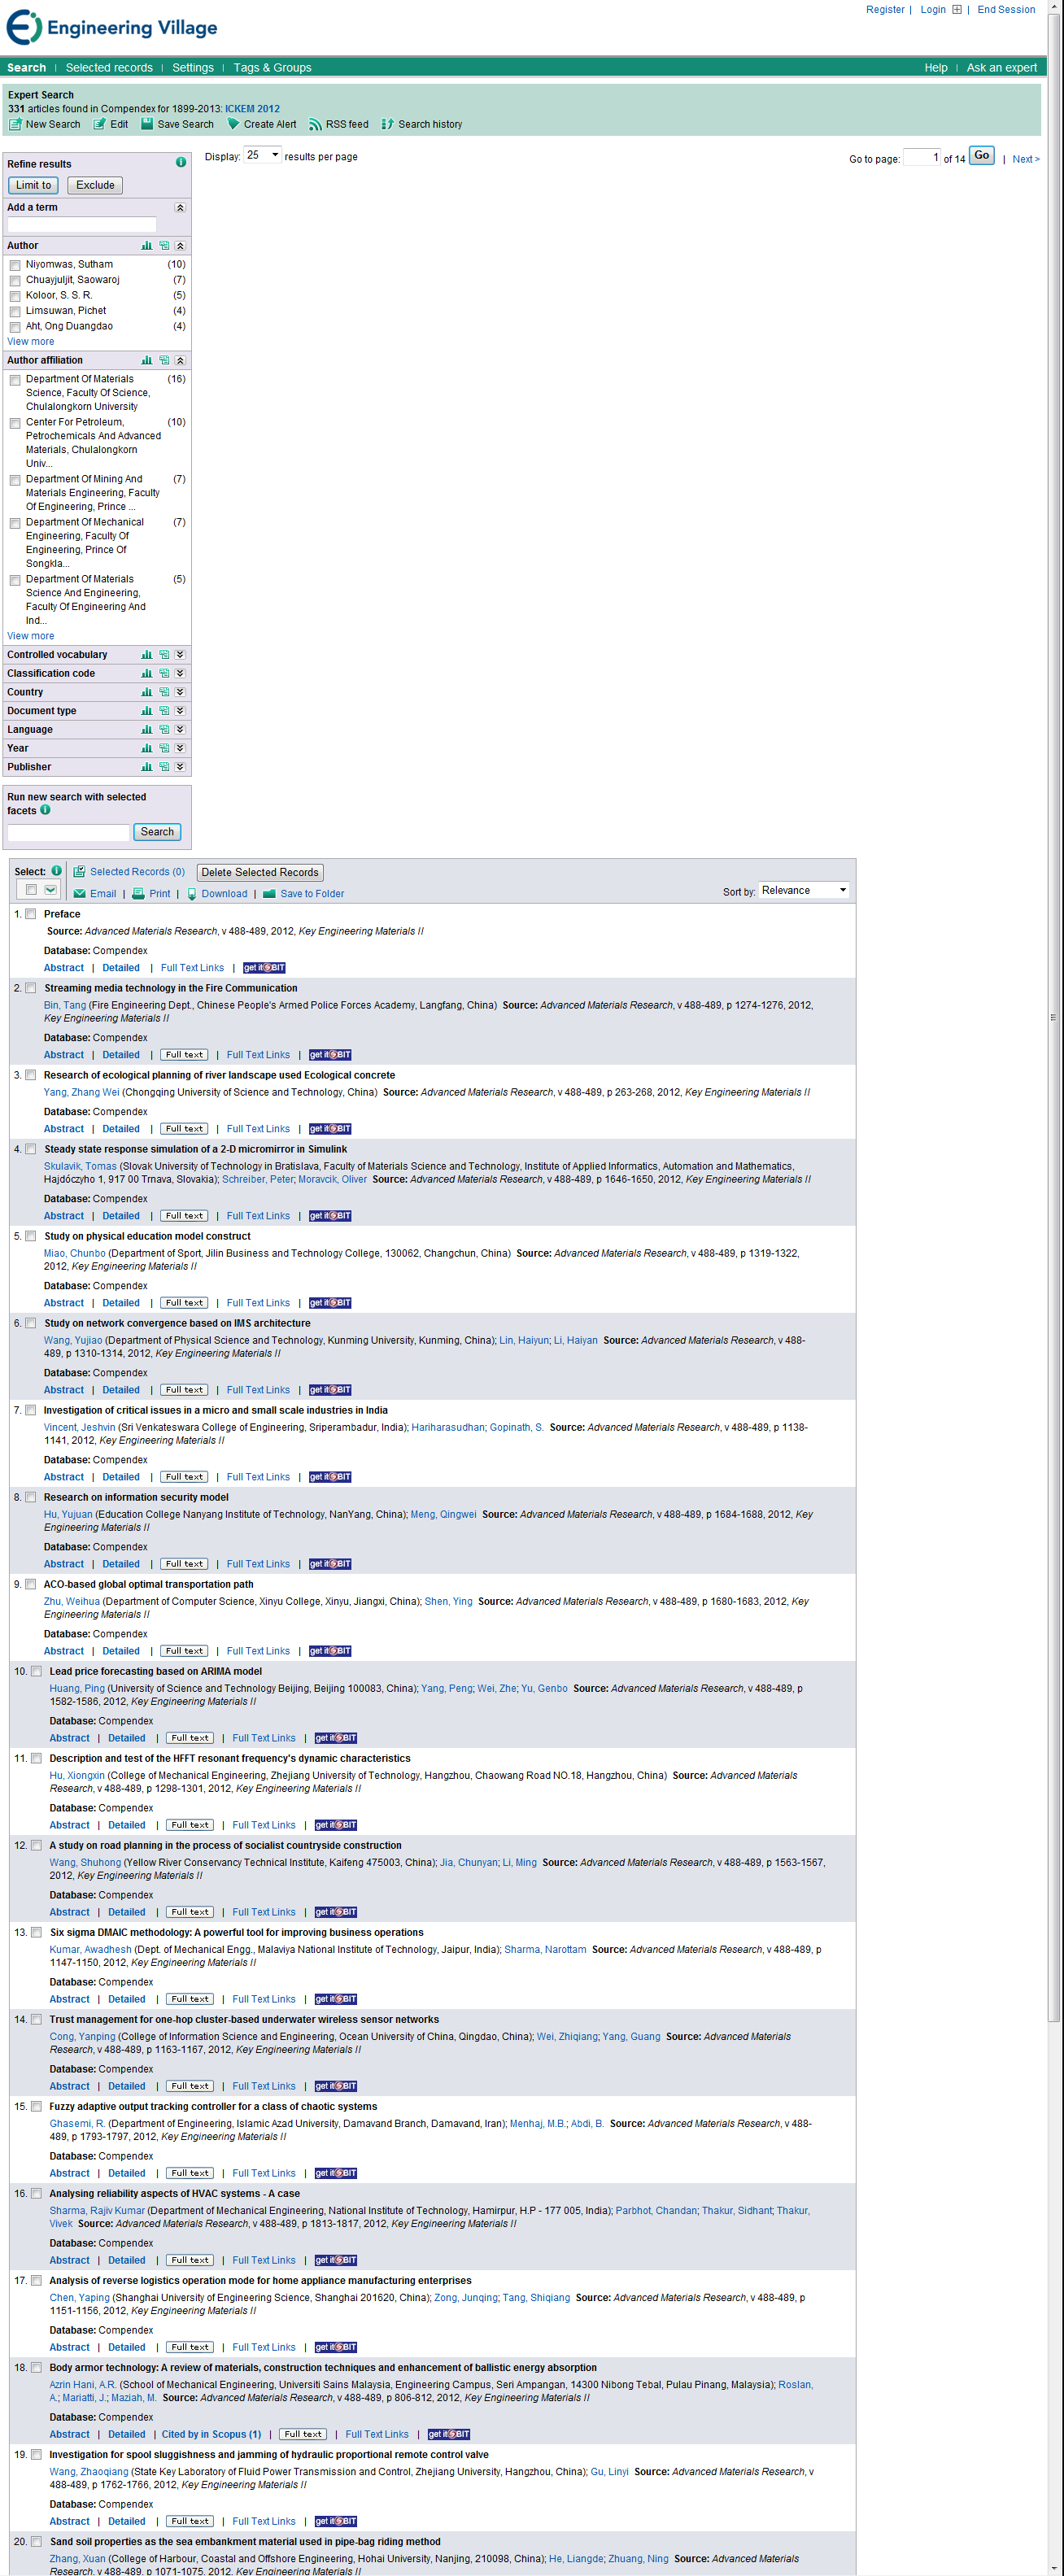Check the Chuayjuljit, Saowaroj author box

15,281
